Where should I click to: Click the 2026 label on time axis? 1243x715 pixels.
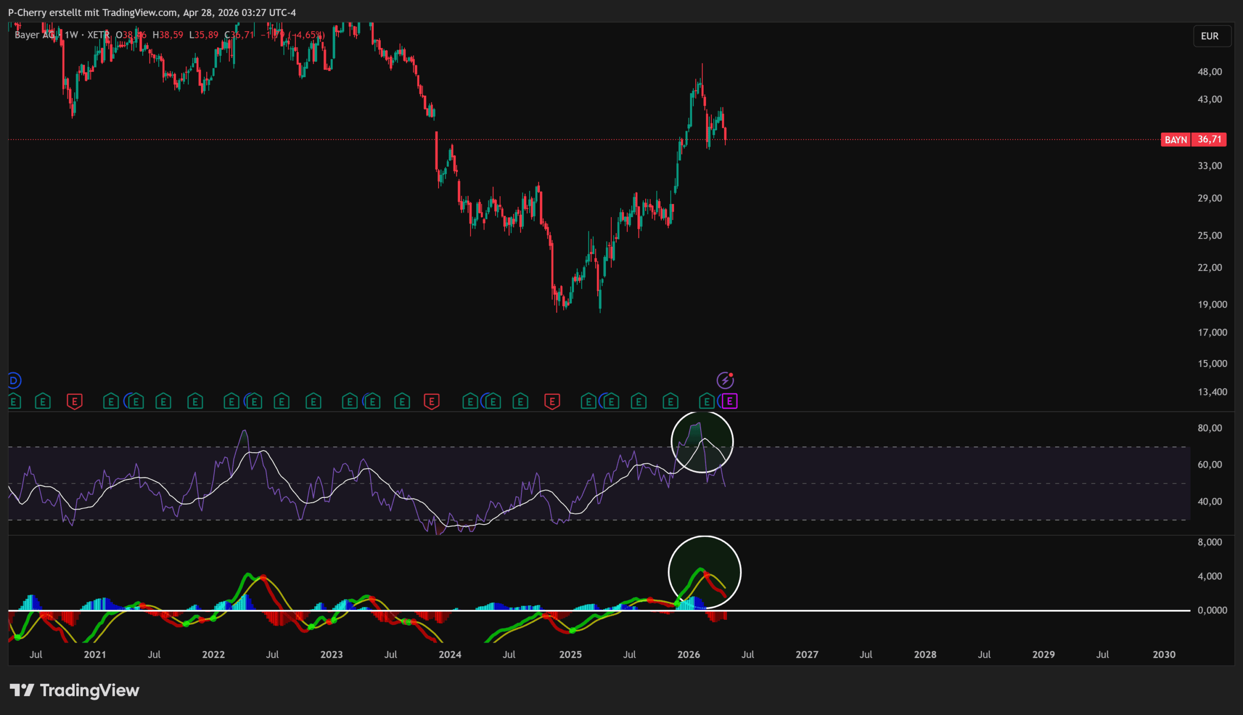coord(689,654)
